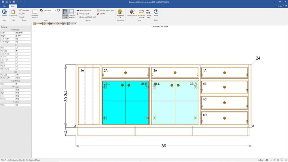The image size is (288, 162).
Task: Change the Mullions/Lites value
Action: coord(23,78)
